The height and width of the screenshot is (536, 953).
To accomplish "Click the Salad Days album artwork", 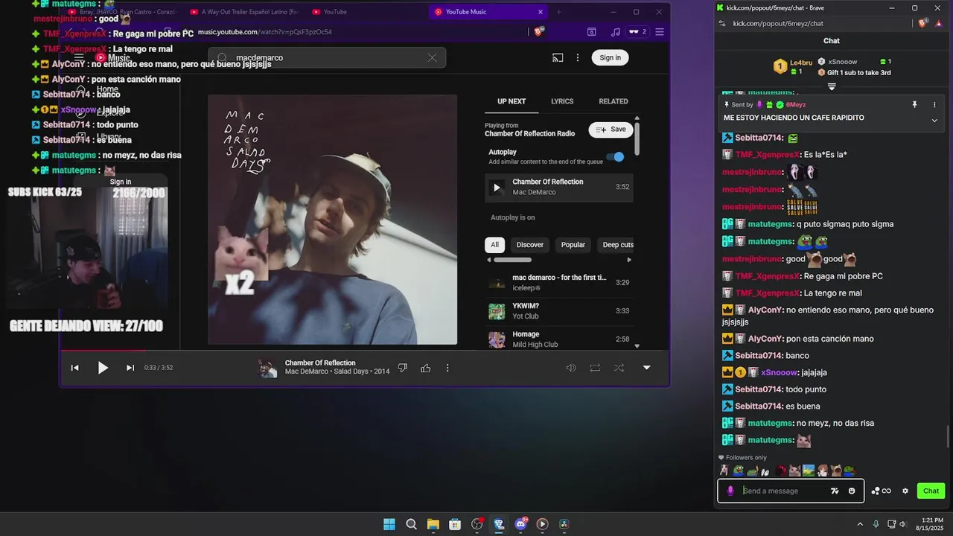I will click(332, 220).
